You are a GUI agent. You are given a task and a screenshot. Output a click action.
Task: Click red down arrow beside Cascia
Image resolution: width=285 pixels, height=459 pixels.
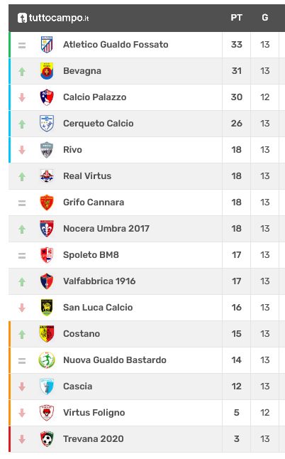coord(22,387)
